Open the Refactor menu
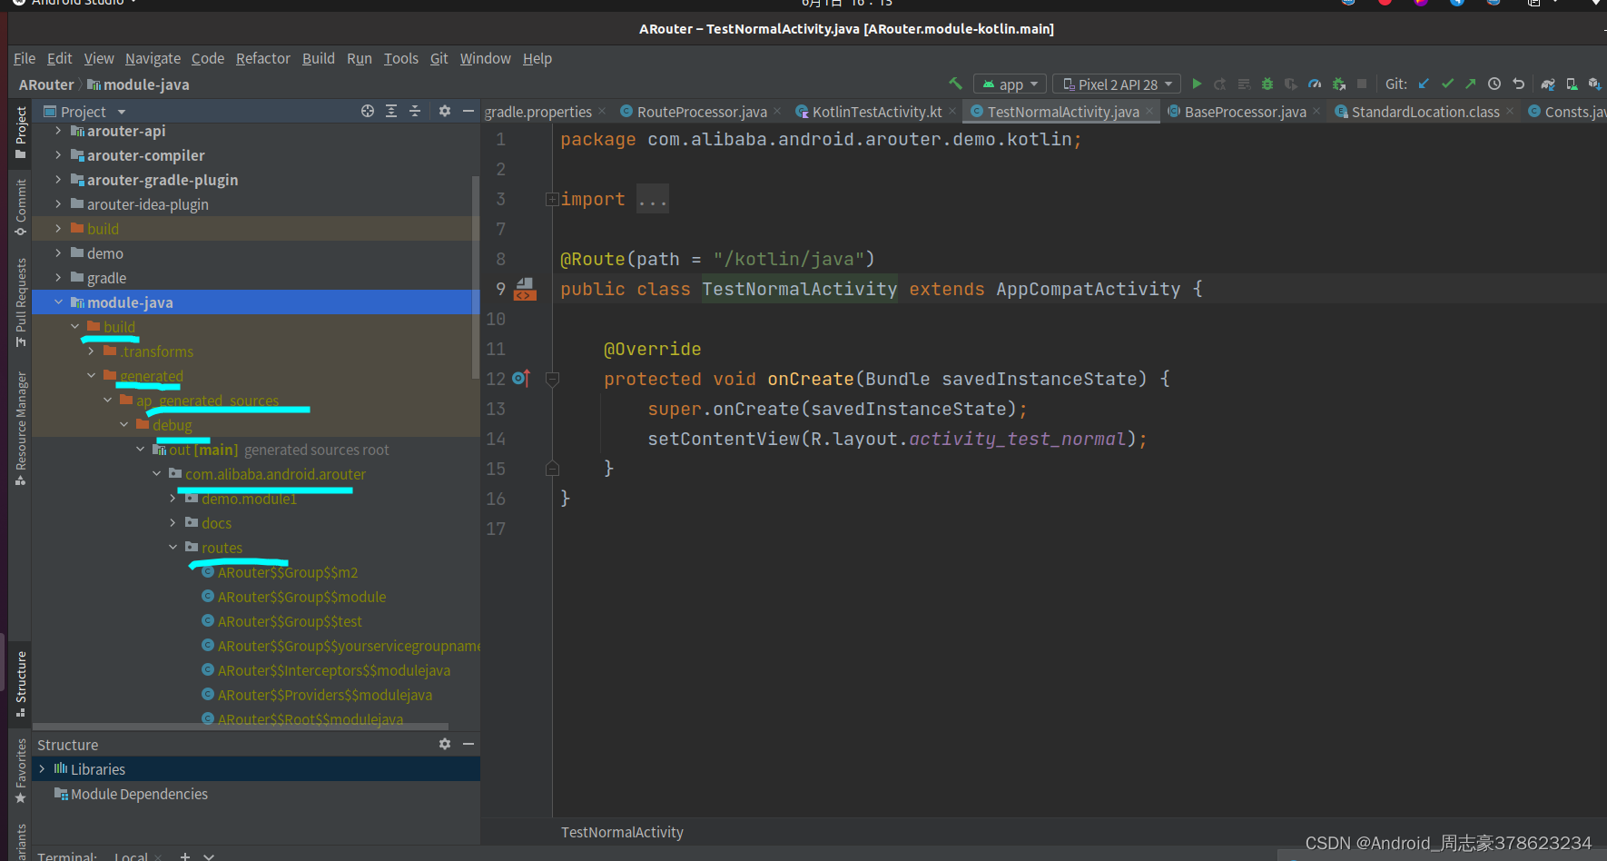Viewport: 1607px width, 861px height. 262,58
